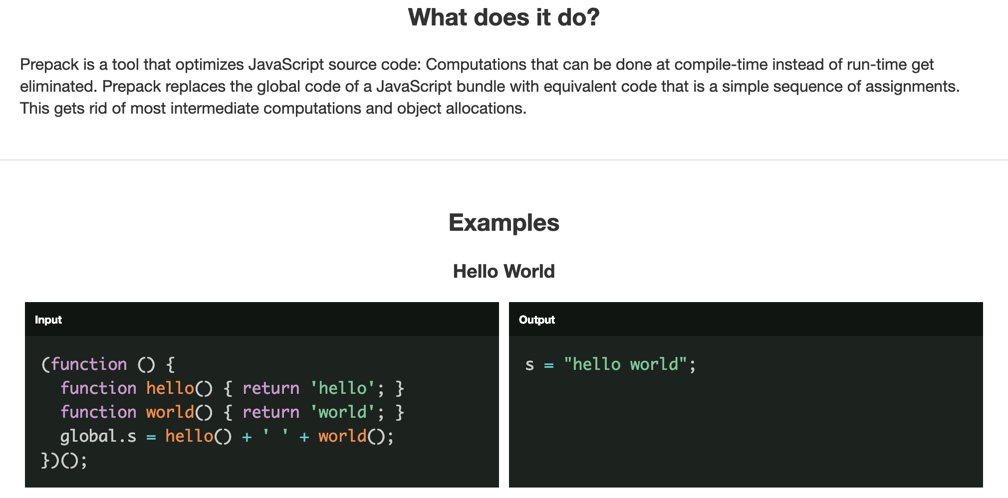Click the sentence 'This gets rid of most intermediate computations'
This screenshot has width=1008, height=498.
pos(273,108)
